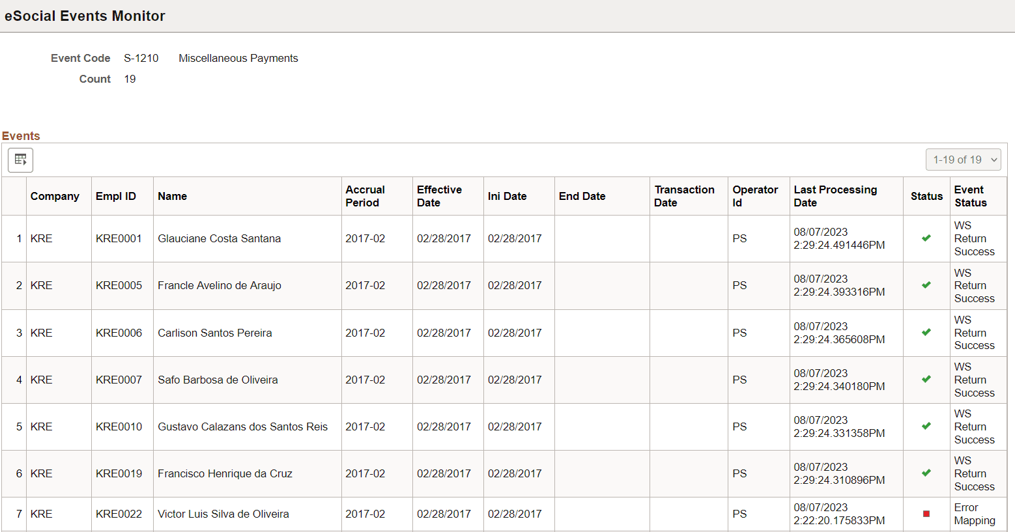Click the success checkmark for Safo Barbosa de Oliveira

point(926,380)
